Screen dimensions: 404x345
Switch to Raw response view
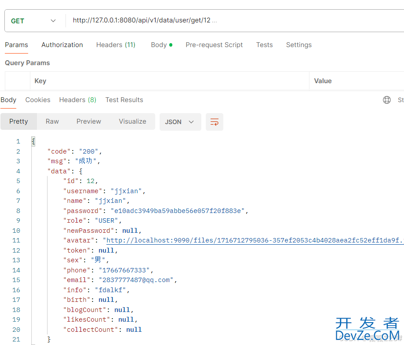(x=52, y=121)
